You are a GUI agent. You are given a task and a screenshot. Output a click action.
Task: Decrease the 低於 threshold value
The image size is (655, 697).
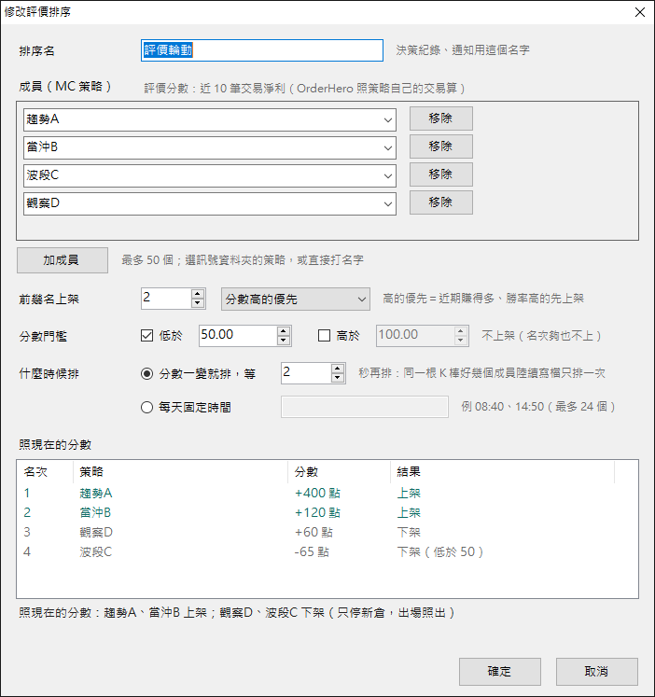click(x=284, y=341)
